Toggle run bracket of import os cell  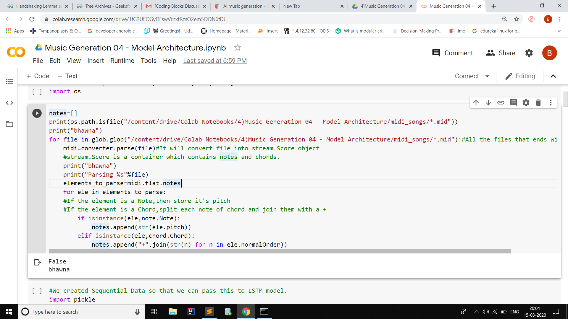point(37,92)
